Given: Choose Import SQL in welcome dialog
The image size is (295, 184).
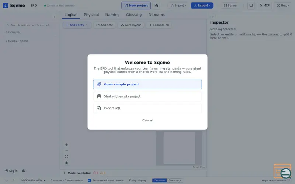Looking at the screenshot, I should pos(147,108).
